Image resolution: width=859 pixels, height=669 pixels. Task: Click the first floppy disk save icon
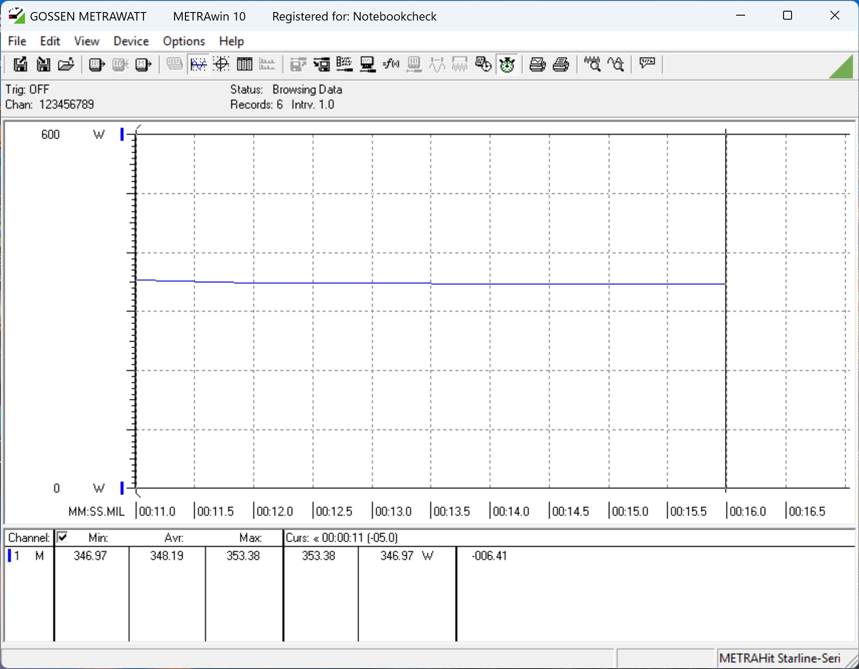click(20, 65)
